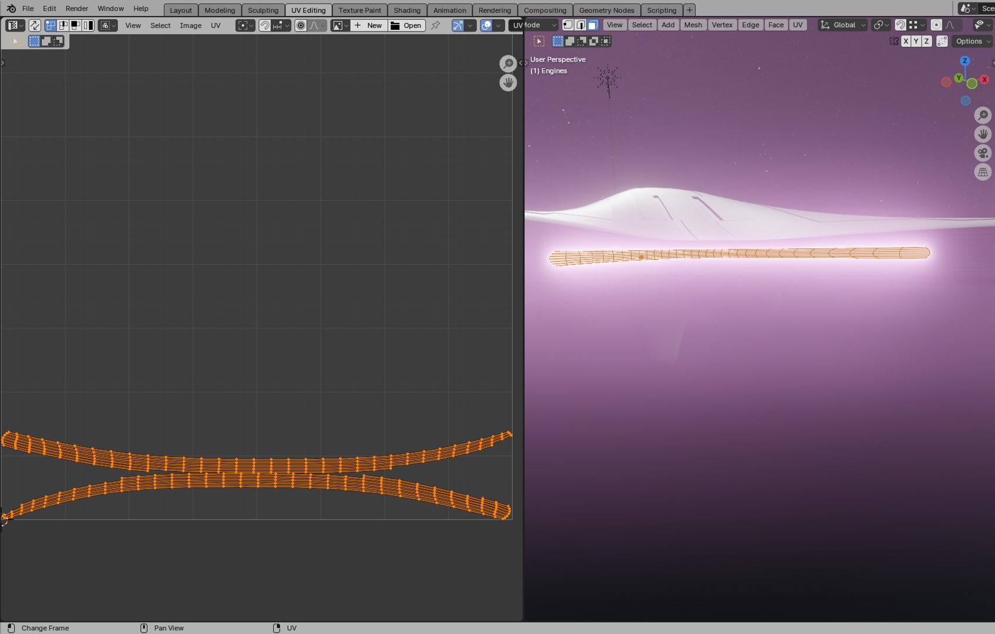Toggle X mirror axis button
This screenshot has height=634, width=995.
(x=906, y=41)
